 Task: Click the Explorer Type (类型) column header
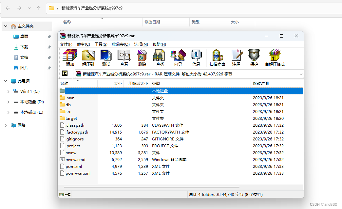pos(209,22)
